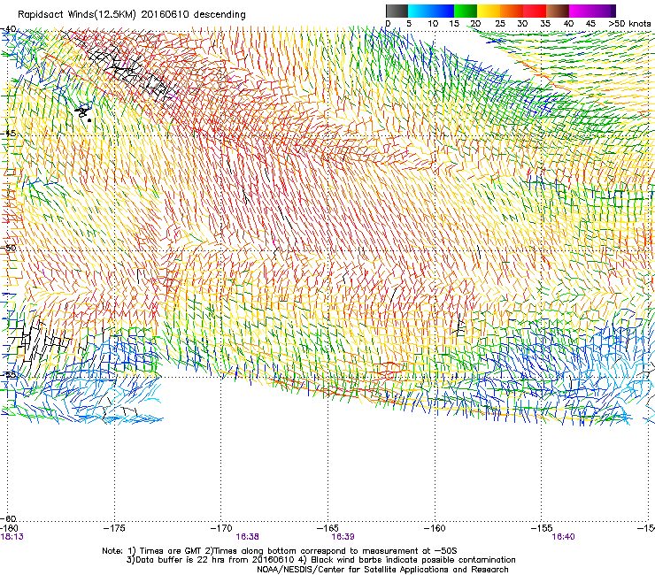Click the 'Rapidscat Winds(12.5KM) 20160610 descending' title
655x575 pixels.
point(132,15)
